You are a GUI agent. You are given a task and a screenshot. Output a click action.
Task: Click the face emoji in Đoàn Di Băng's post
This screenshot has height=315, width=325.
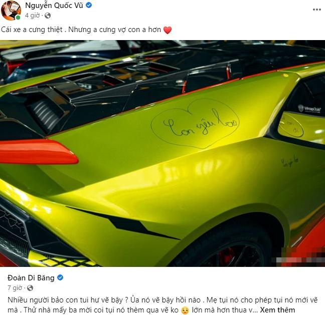pyautogui.click(x=185, y=310)
